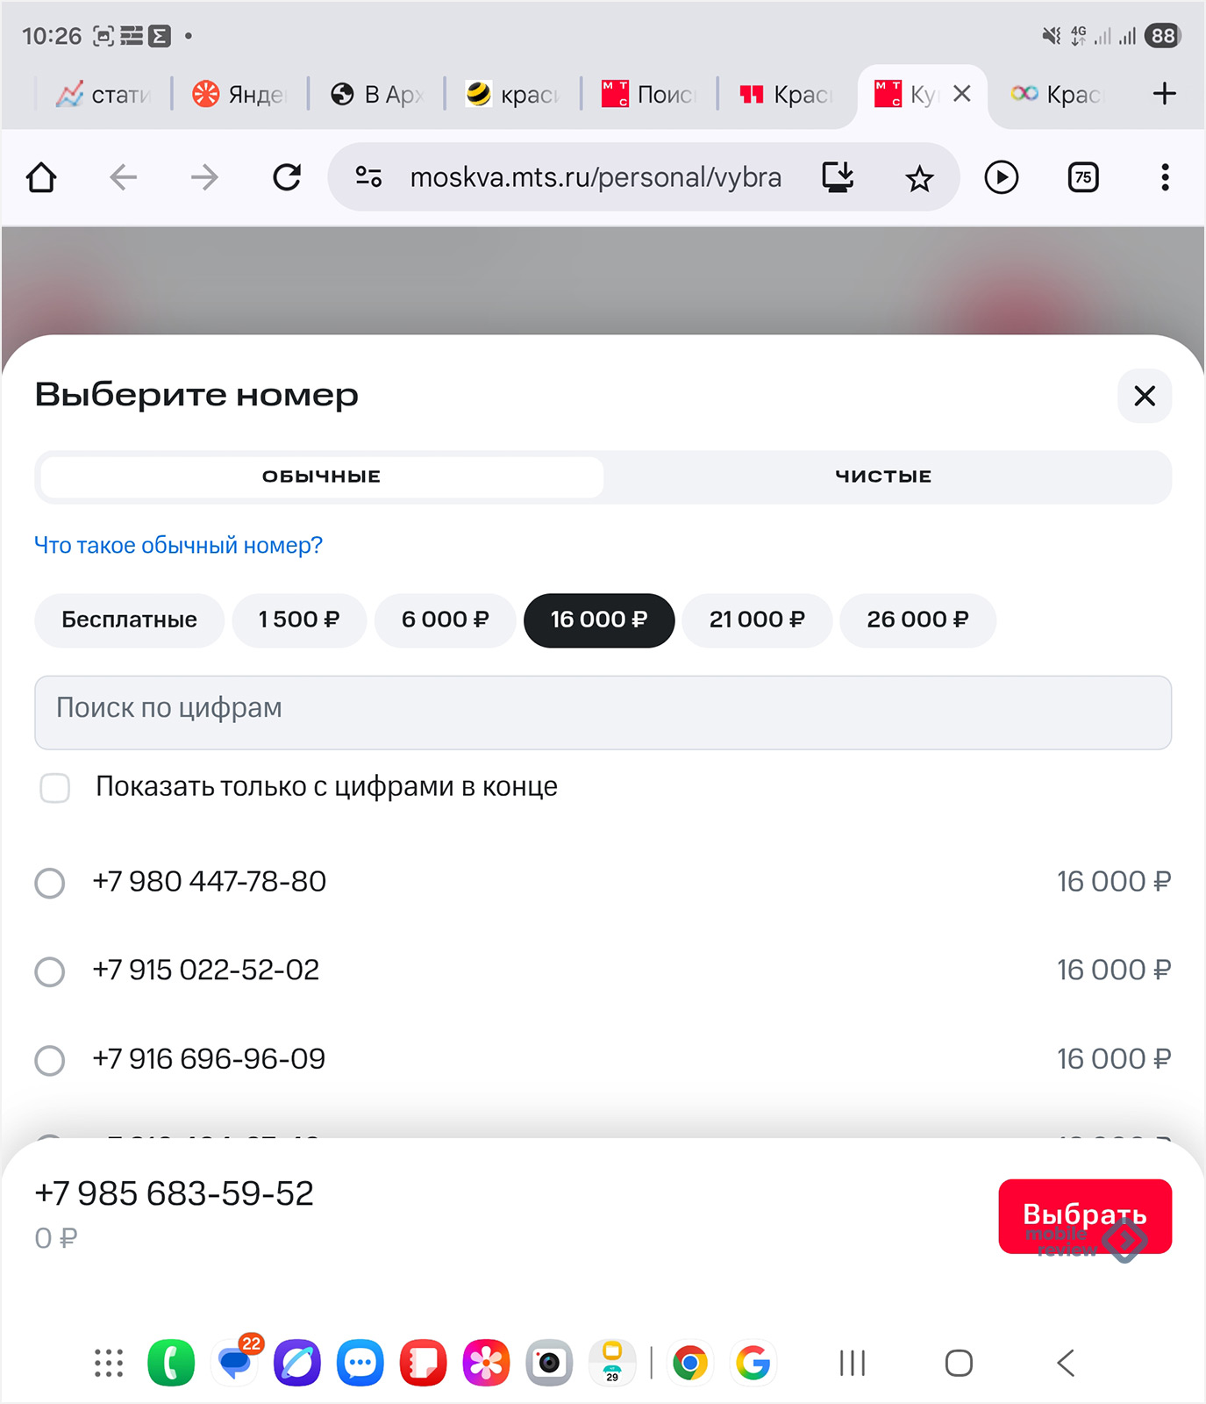Tap the download page icon in address bar
This screenshot has width=1206, height=1404.
[x=838, y=178]
